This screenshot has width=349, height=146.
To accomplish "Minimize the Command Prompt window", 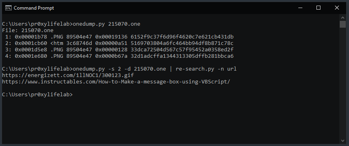I will pyautogui.click(x=300, y=8).
